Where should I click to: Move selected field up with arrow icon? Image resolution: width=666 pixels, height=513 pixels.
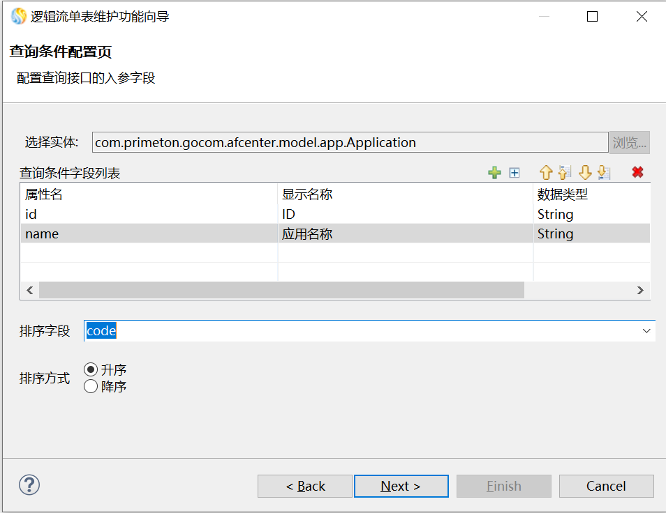[x=546, y=173]
